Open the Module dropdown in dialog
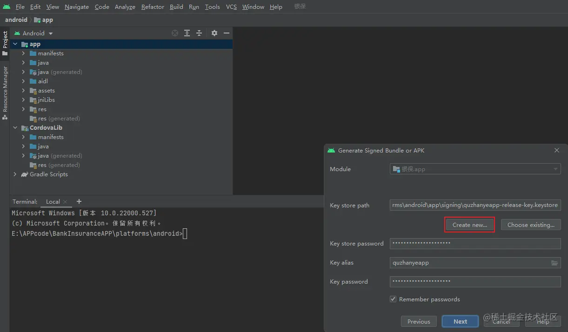 coord(475,169)
